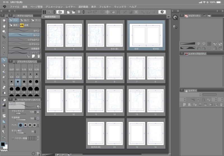Select the lasso selection tool
Viewport: 224px width, 156px height.
4,42
